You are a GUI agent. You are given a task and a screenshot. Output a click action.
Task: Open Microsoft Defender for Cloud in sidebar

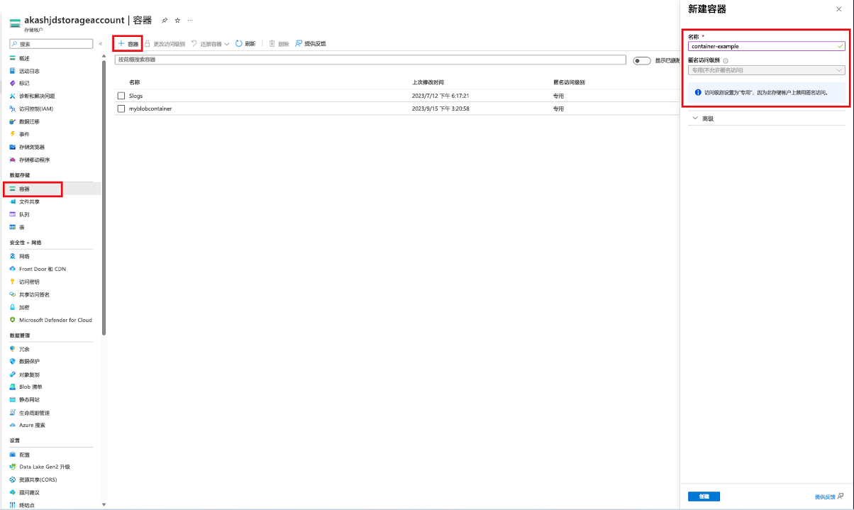(55, 320)
